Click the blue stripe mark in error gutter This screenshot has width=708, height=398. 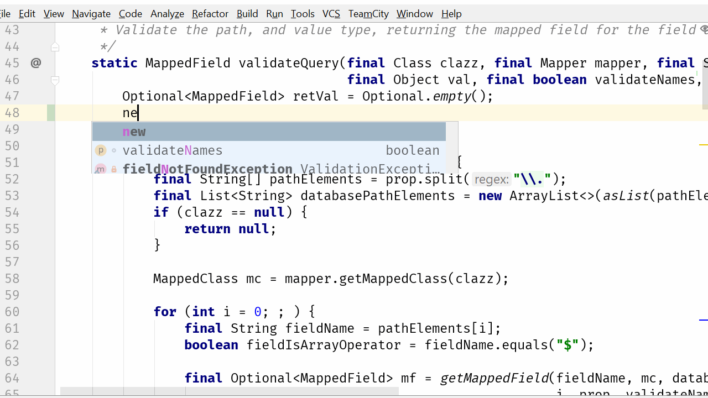click(704, 320)
